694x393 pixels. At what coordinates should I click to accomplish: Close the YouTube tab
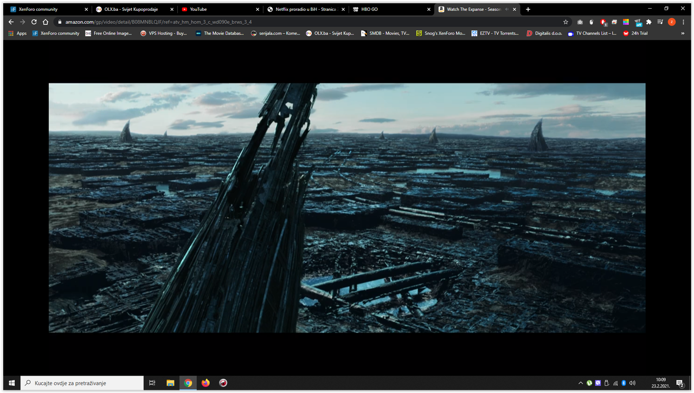(x=258, y=9)
